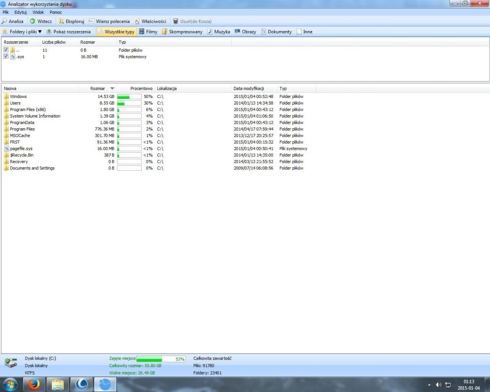Select the MSOCache folder icon
This screenshot has height=392, width=490.
(7, 136)
